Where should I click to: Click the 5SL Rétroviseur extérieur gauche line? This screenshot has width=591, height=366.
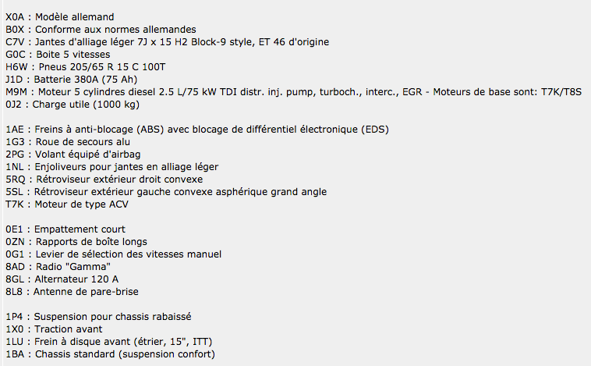point(166,191)
